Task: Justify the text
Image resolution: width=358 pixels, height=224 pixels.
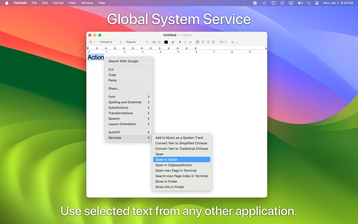Action: tap(213, 42)
